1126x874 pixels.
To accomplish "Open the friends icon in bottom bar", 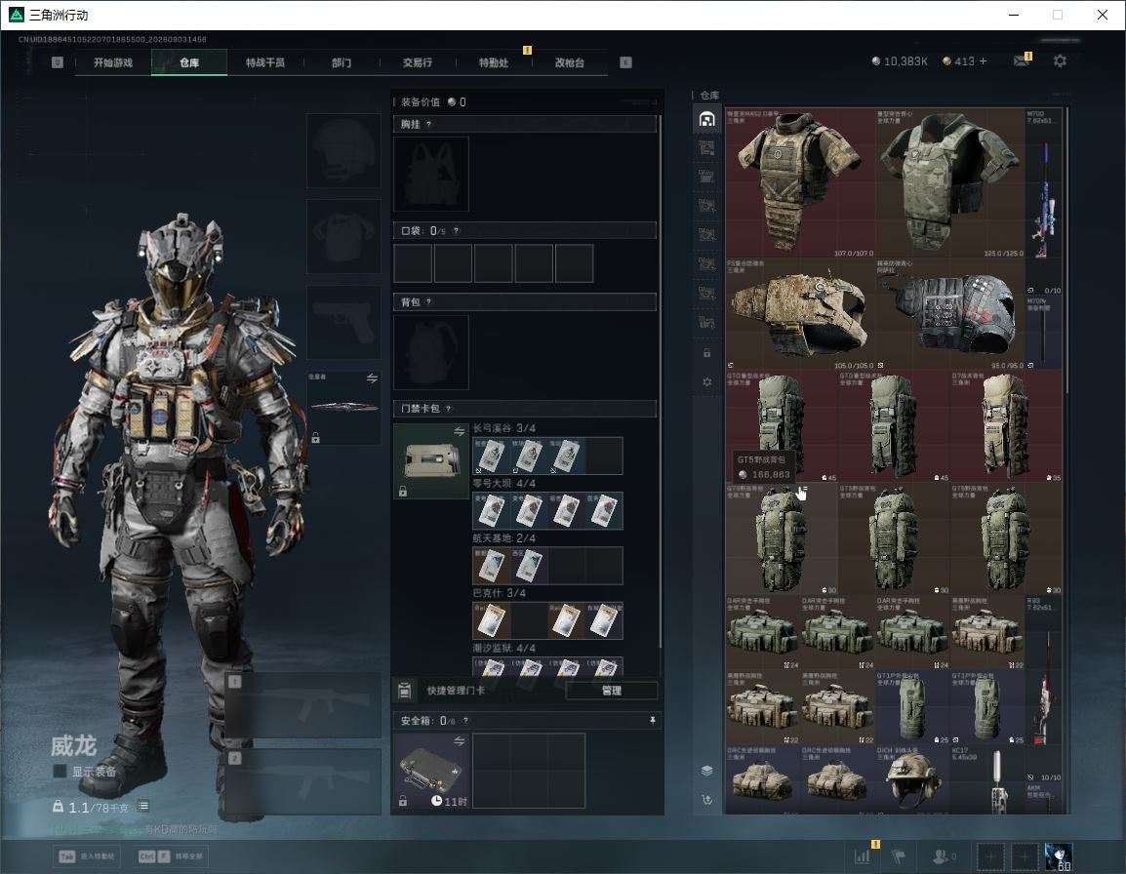I will click(x=943, y=856).
